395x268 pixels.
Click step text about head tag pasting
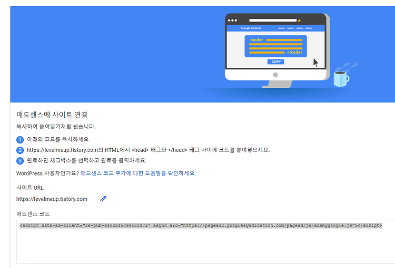[148, 150]
